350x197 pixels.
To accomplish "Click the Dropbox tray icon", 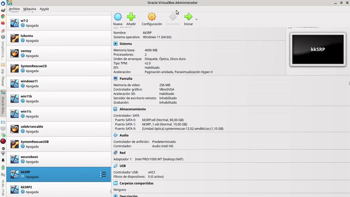I will 3,129.
